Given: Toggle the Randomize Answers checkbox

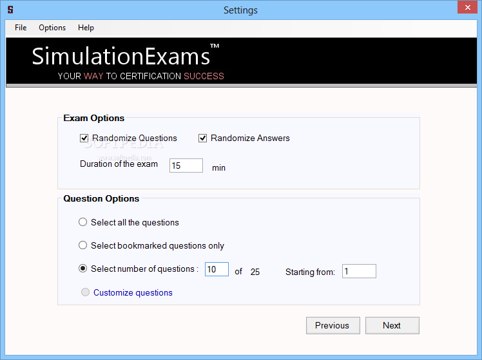Looking at the screenshot, I should pos(202,138).
